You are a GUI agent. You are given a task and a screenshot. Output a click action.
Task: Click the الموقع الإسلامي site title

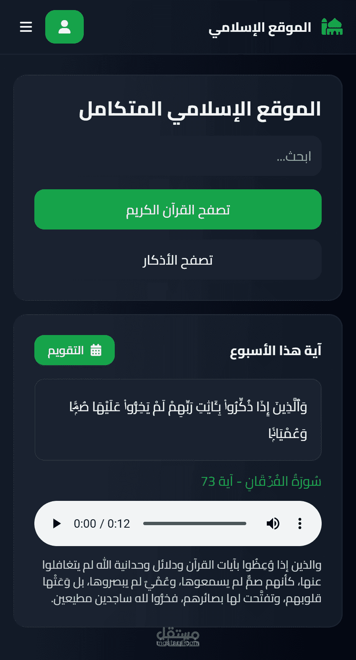260,28
